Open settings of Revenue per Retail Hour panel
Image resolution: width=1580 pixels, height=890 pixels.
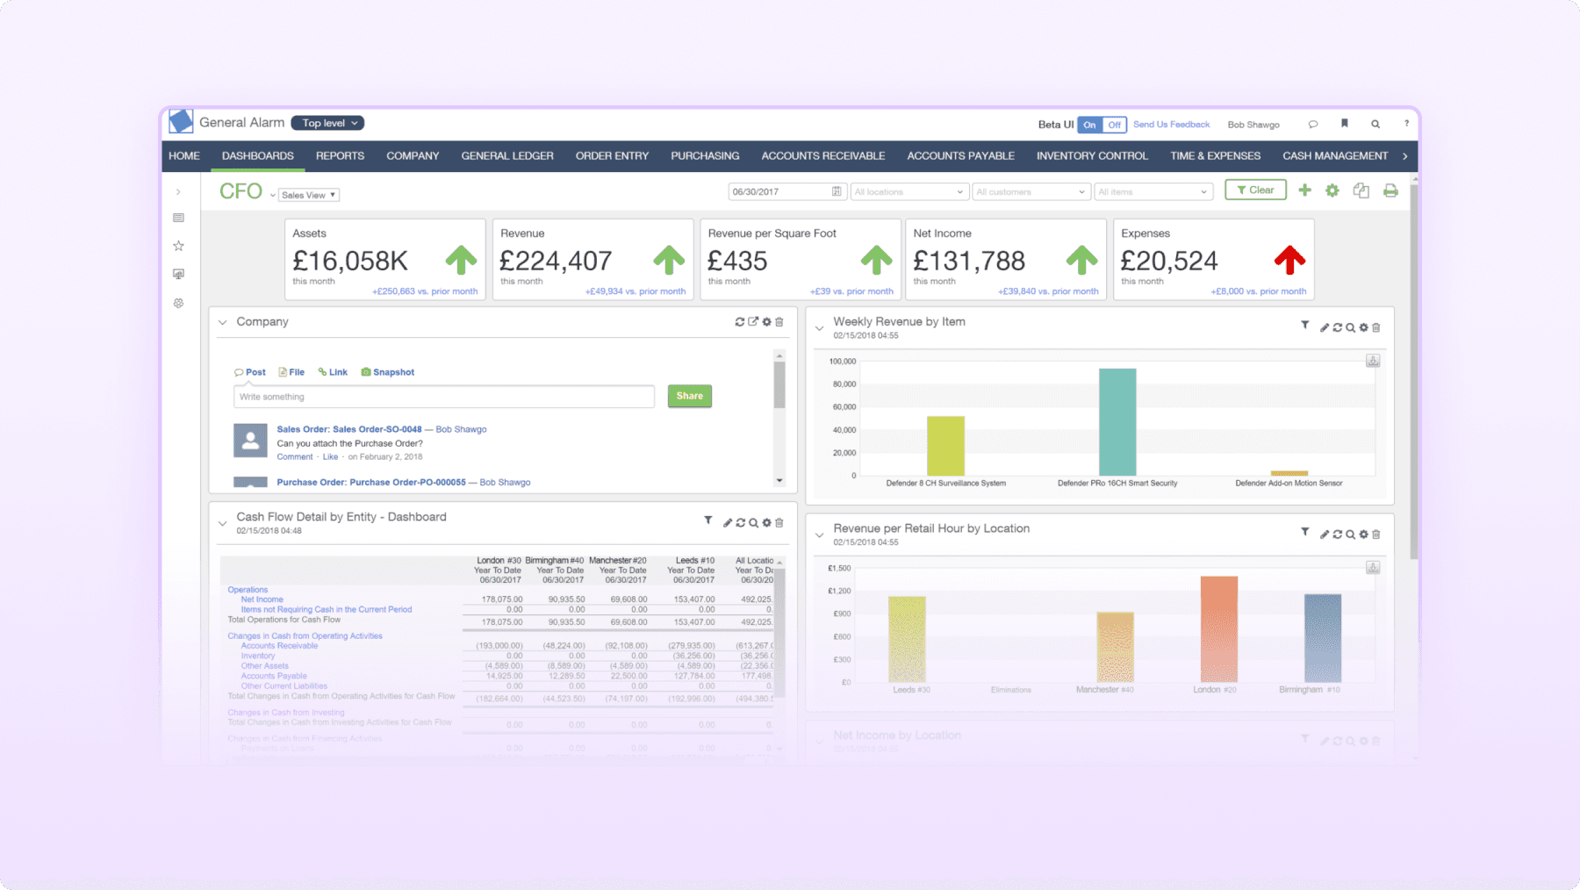point(1363,534)
